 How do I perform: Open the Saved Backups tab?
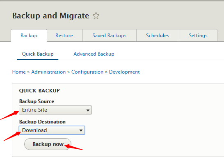pos(110,36)
